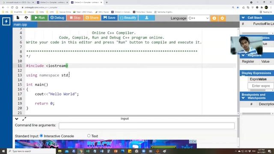The height and width of the screenshot is (154, 274).
Task: Switch to first browser tab
Action: [x=18, y=3]
